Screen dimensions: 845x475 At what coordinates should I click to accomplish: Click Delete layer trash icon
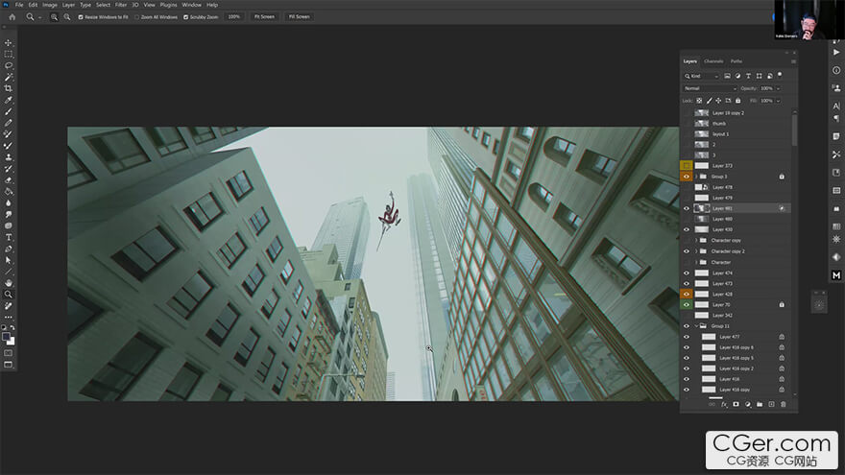point(783,404)
